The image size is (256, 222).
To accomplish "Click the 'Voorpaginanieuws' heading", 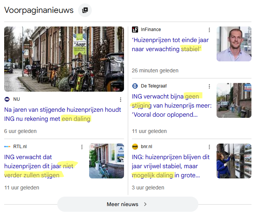I will coord(39,10).
